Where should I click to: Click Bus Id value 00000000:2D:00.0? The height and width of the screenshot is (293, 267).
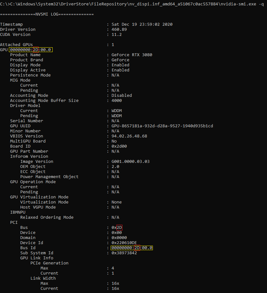coord(132,248)
